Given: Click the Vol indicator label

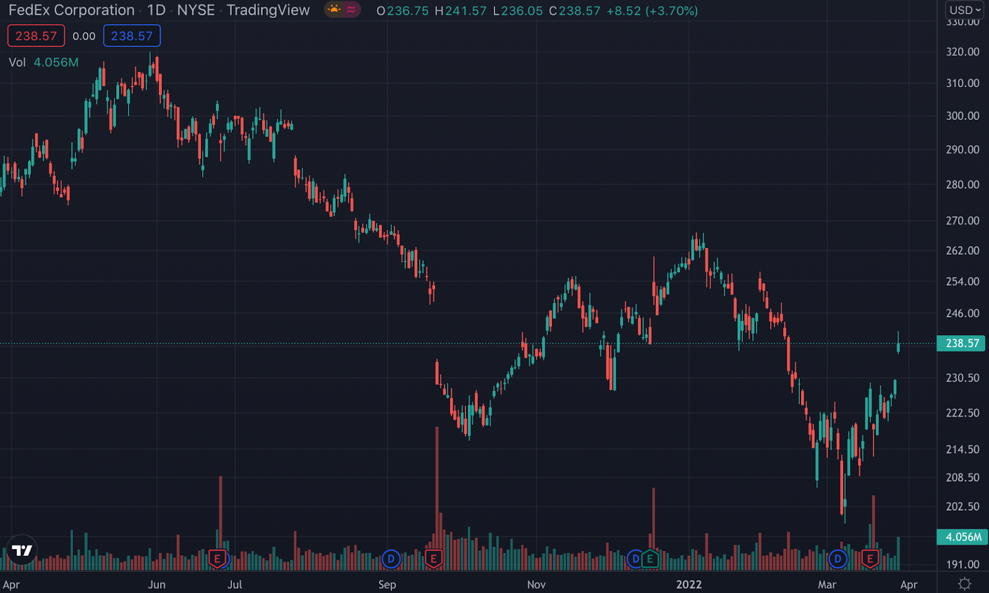Looking at the screenshot, I should pyautogui.click(x=17, y=62).
